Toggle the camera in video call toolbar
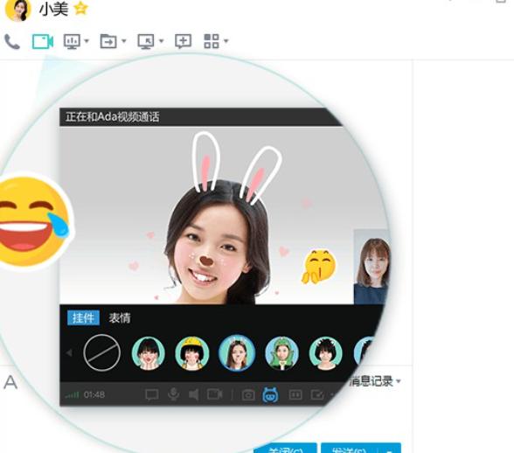 (x=215, y=394)
